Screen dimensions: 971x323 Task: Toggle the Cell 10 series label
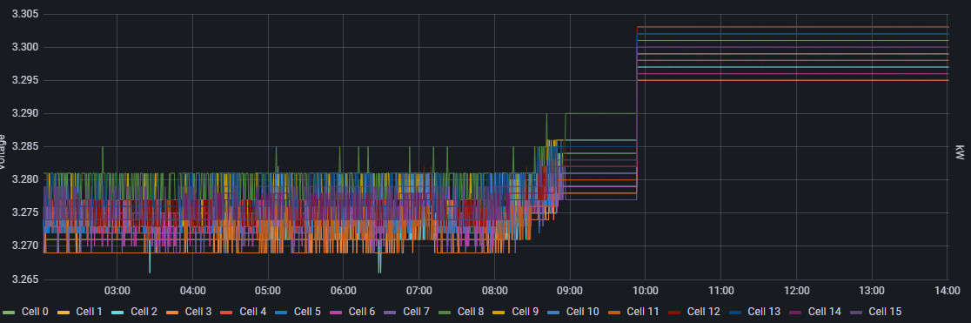pos(583,311)
